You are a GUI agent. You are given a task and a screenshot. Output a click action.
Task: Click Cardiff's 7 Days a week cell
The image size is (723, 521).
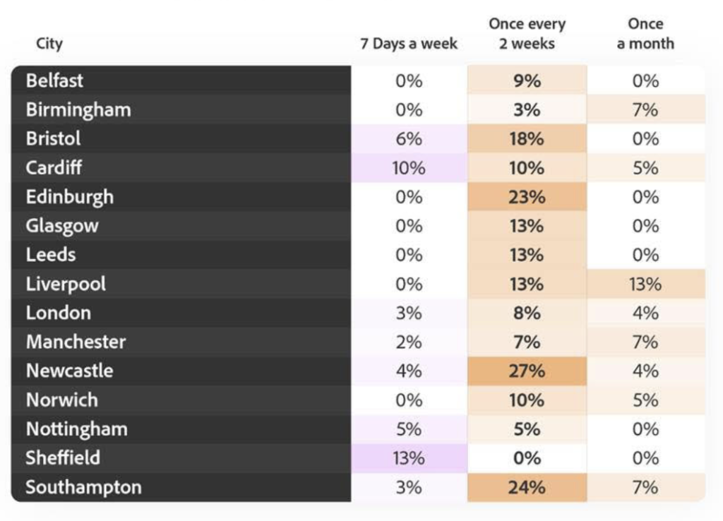409,168
